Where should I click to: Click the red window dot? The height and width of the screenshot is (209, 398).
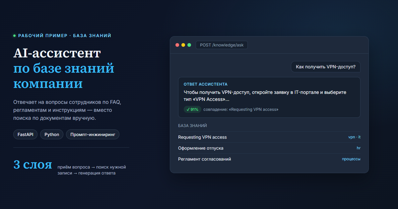point(177,45)
